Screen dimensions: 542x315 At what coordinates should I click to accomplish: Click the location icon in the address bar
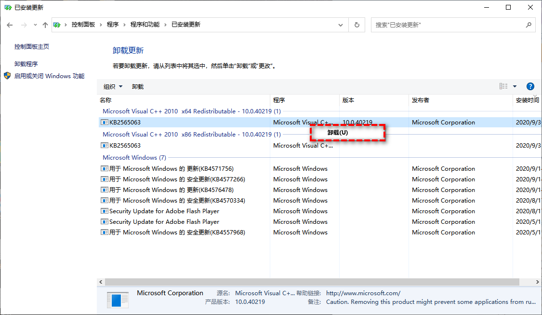click(57, 25)
